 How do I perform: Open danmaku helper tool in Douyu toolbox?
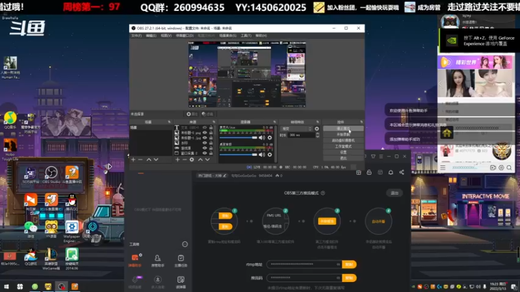tap(135, 260)
